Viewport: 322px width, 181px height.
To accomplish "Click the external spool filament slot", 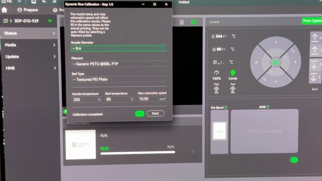I will (x=219, y=131).
